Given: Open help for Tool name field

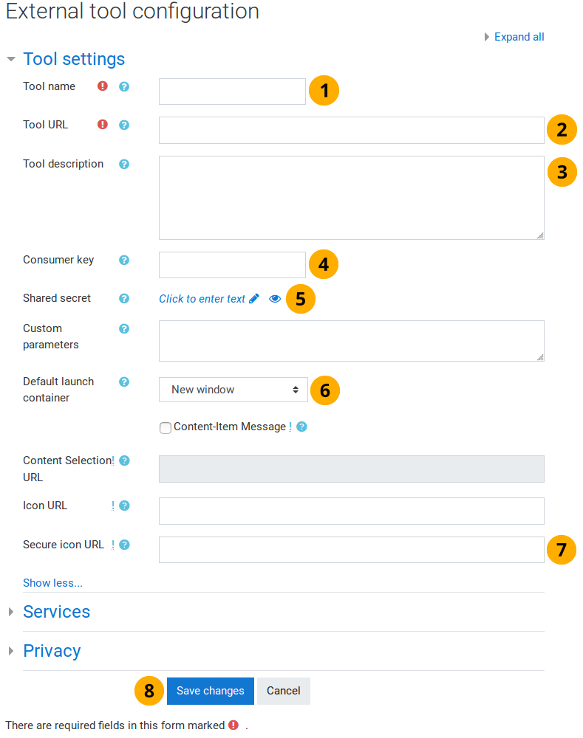Looking at the screenshot, I should tap(124, 86).
